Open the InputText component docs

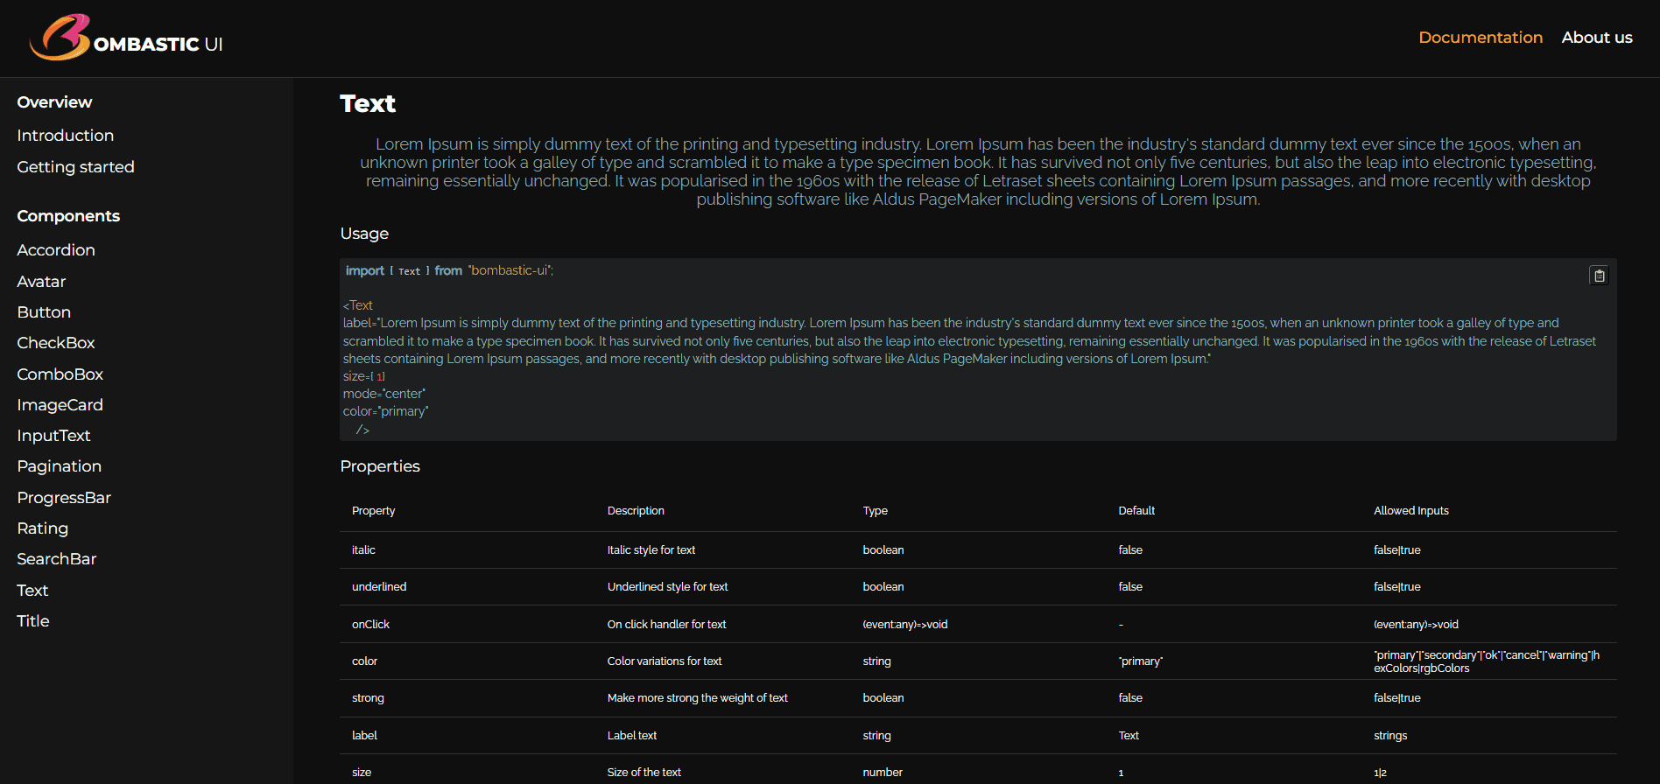pos(53,436)
